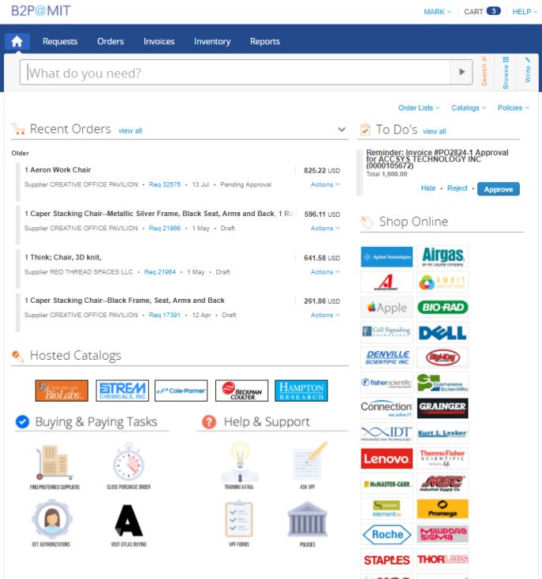
Task: Switch to the Browse tab
Action: click(506, 73)
